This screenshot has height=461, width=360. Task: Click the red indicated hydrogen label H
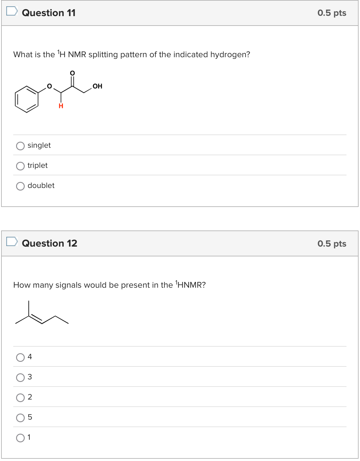point(61,106)
